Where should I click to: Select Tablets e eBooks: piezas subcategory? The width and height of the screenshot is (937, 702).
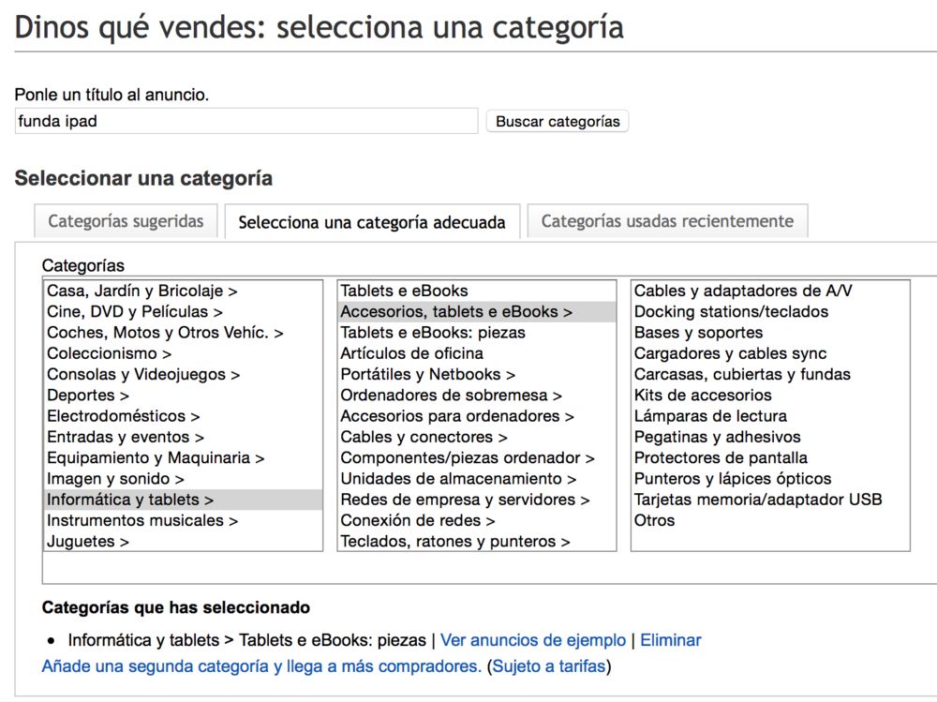click(433, 333)
